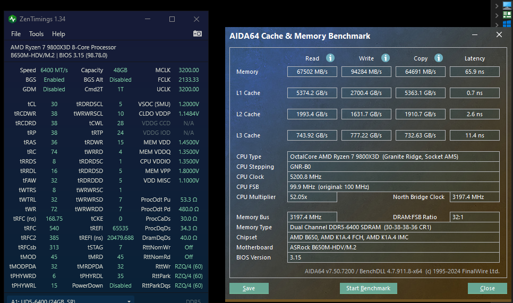Click L3 Cache latency 11.4 ns

(x=475, y=135)
